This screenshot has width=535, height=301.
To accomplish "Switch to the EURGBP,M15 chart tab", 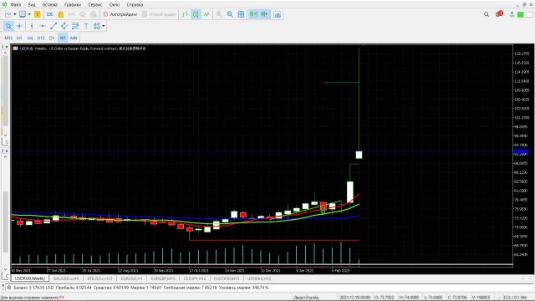I will pyautogui.click(x=163, y=278).
